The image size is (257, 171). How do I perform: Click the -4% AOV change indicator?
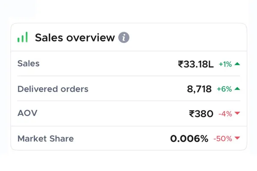[x=225, y=114]
